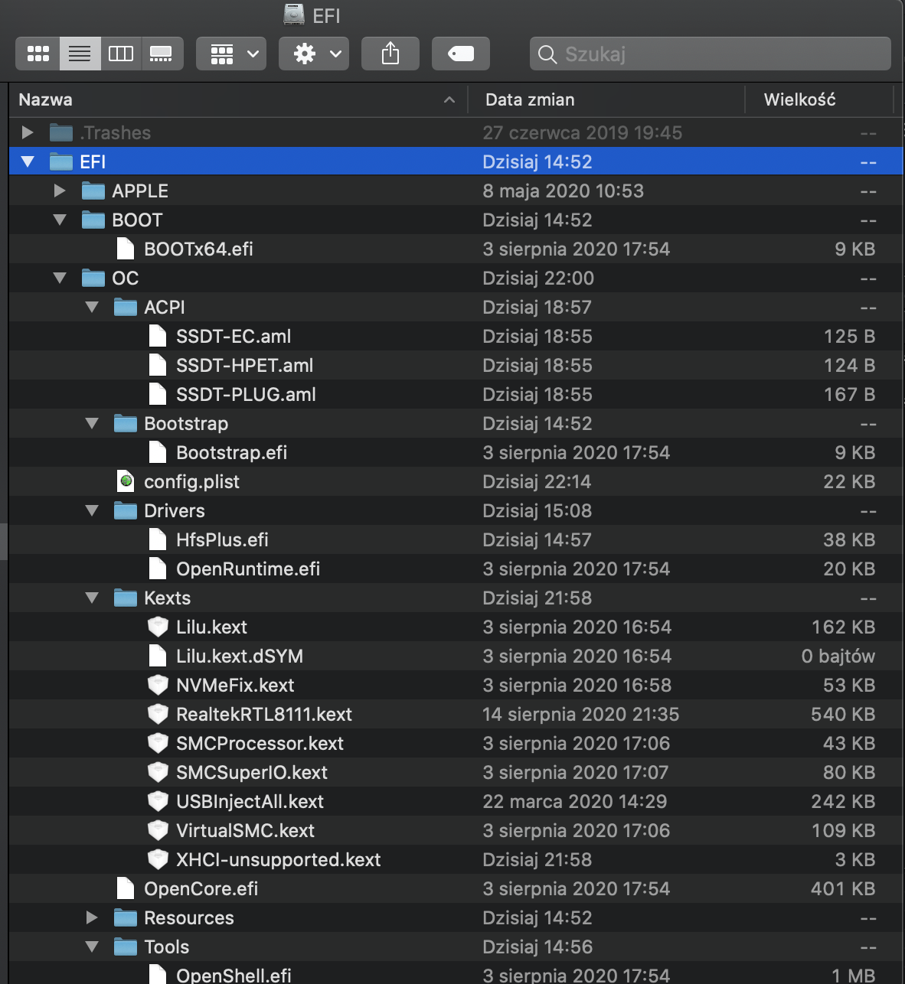Click the Edit Tags toolbar button
The width and height of the screenshot is (905, 984).
click(x=460, y=54)
